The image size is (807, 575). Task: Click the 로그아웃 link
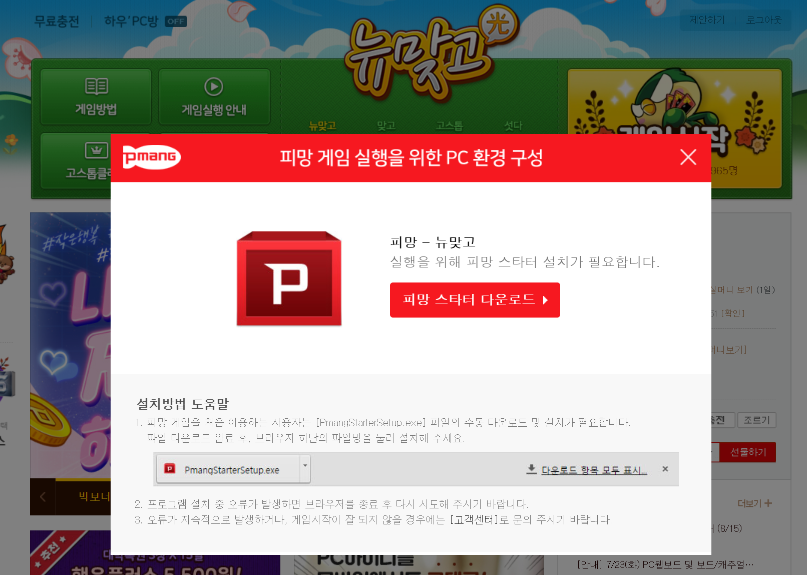(x=764, y=20)
